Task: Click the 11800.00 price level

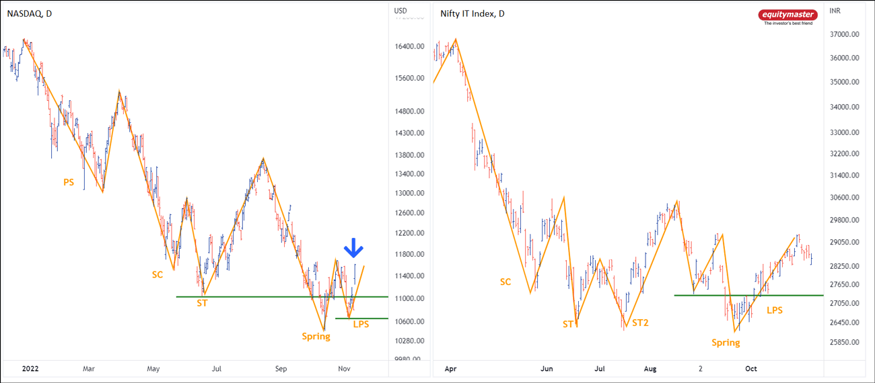Action: click(409, 255)
